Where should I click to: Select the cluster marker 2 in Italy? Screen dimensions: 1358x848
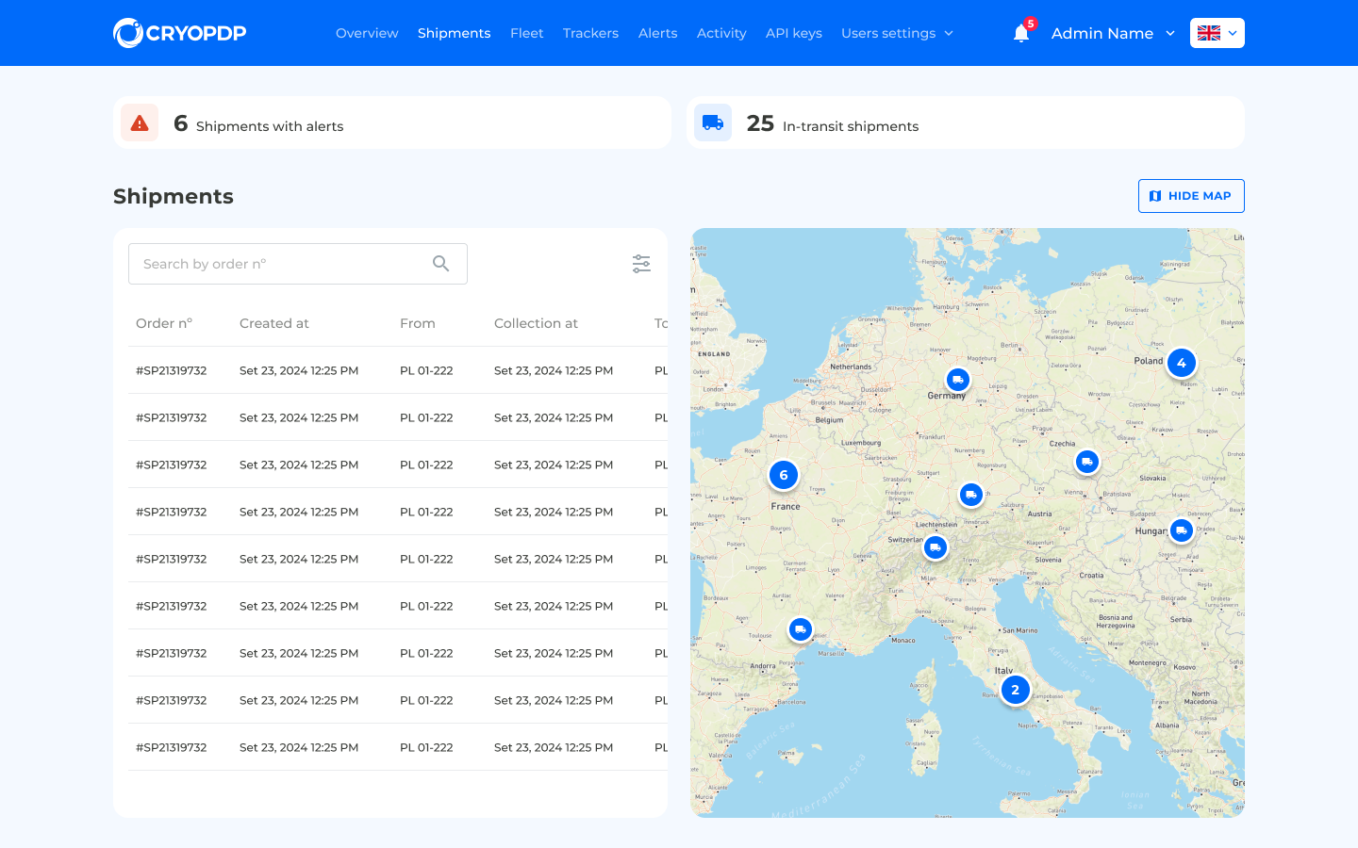1016,690
